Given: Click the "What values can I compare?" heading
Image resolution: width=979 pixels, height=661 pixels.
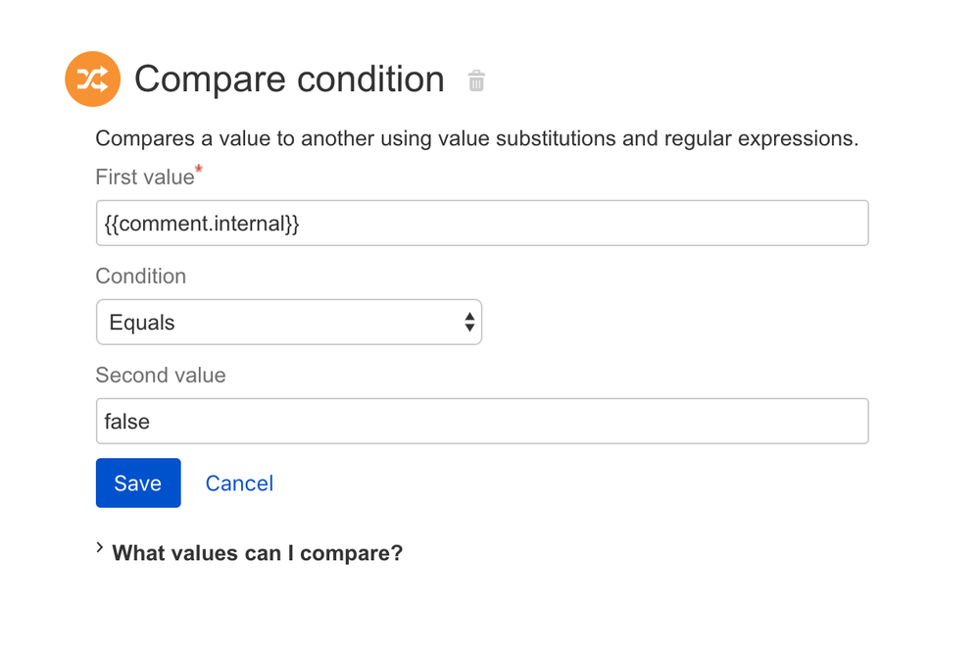Looking at the screenshot, I should [258, 553].
